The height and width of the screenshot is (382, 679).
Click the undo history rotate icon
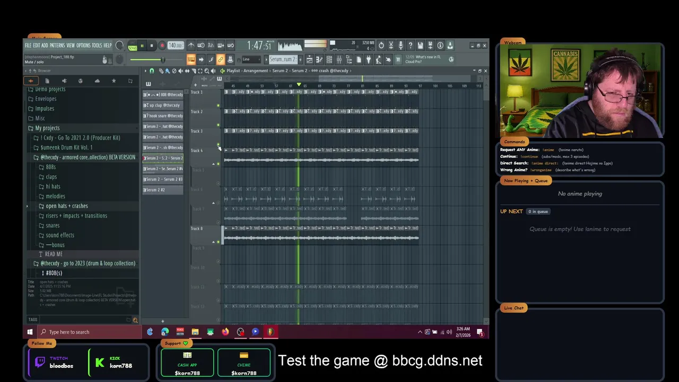pos(381,46)
